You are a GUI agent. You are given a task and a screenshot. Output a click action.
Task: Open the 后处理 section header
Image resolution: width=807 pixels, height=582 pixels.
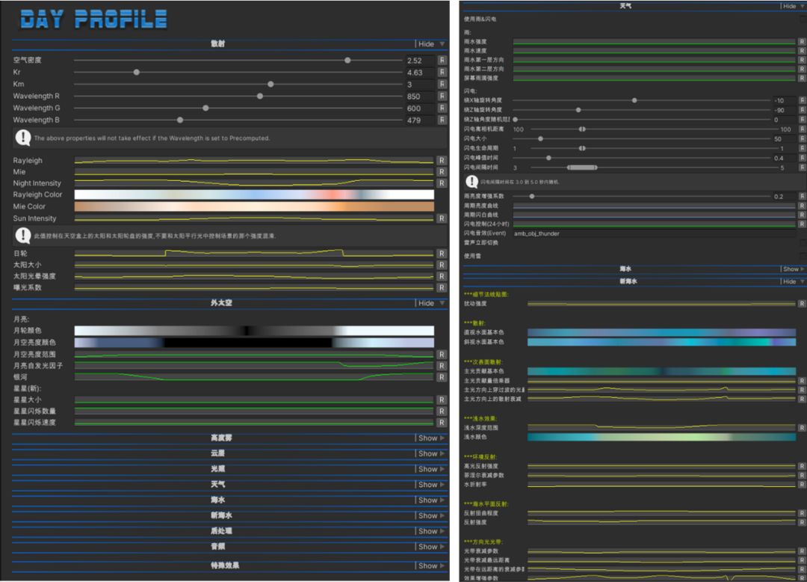[217, 531]
